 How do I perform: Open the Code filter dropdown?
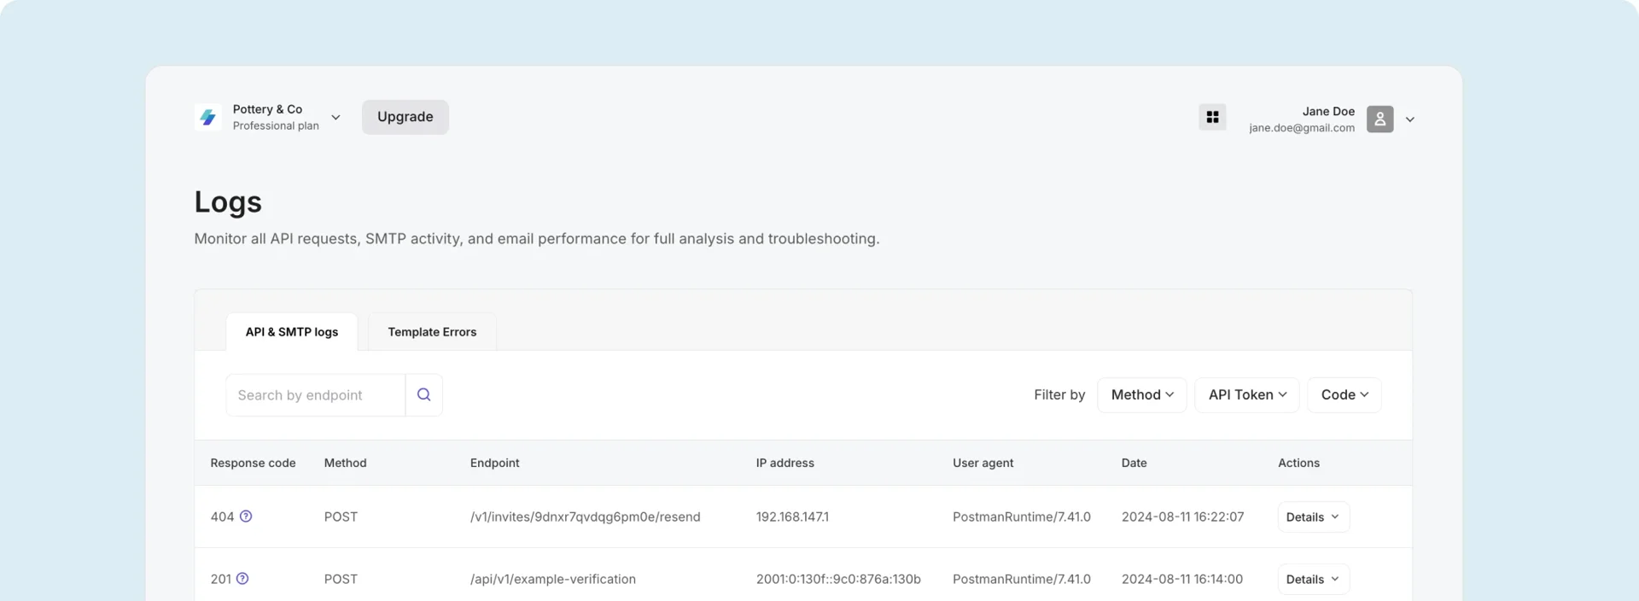pos(1344,394)
